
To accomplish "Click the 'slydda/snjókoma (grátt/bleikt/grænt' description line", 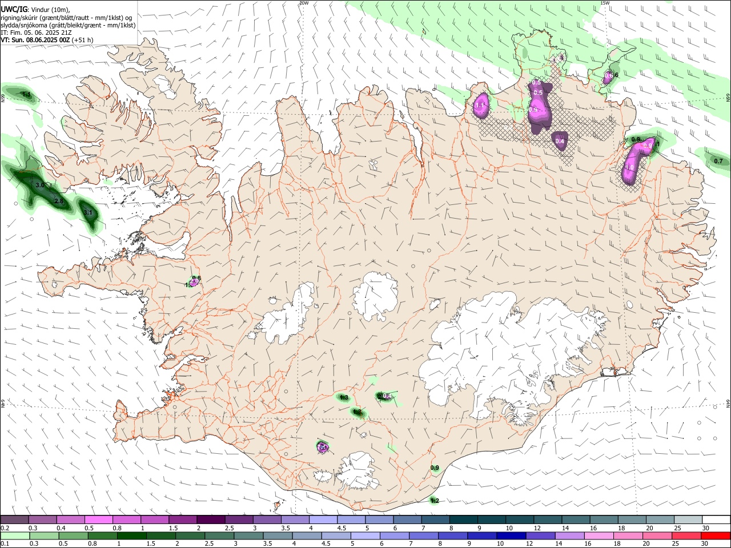I will 68,25.
